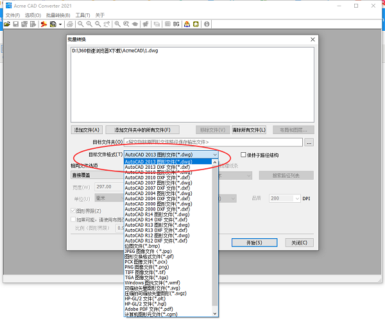
Task: Open the 工具(T) menu
Action: 83,15
